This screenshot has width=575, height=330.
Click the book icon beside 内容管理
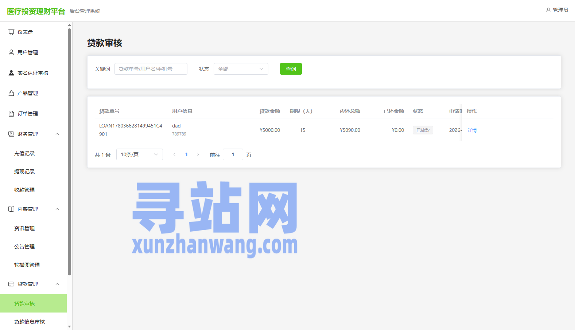click(11, 209)
